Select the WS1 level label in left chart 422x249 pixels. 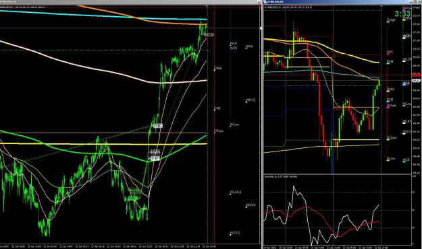click(234, 48)
